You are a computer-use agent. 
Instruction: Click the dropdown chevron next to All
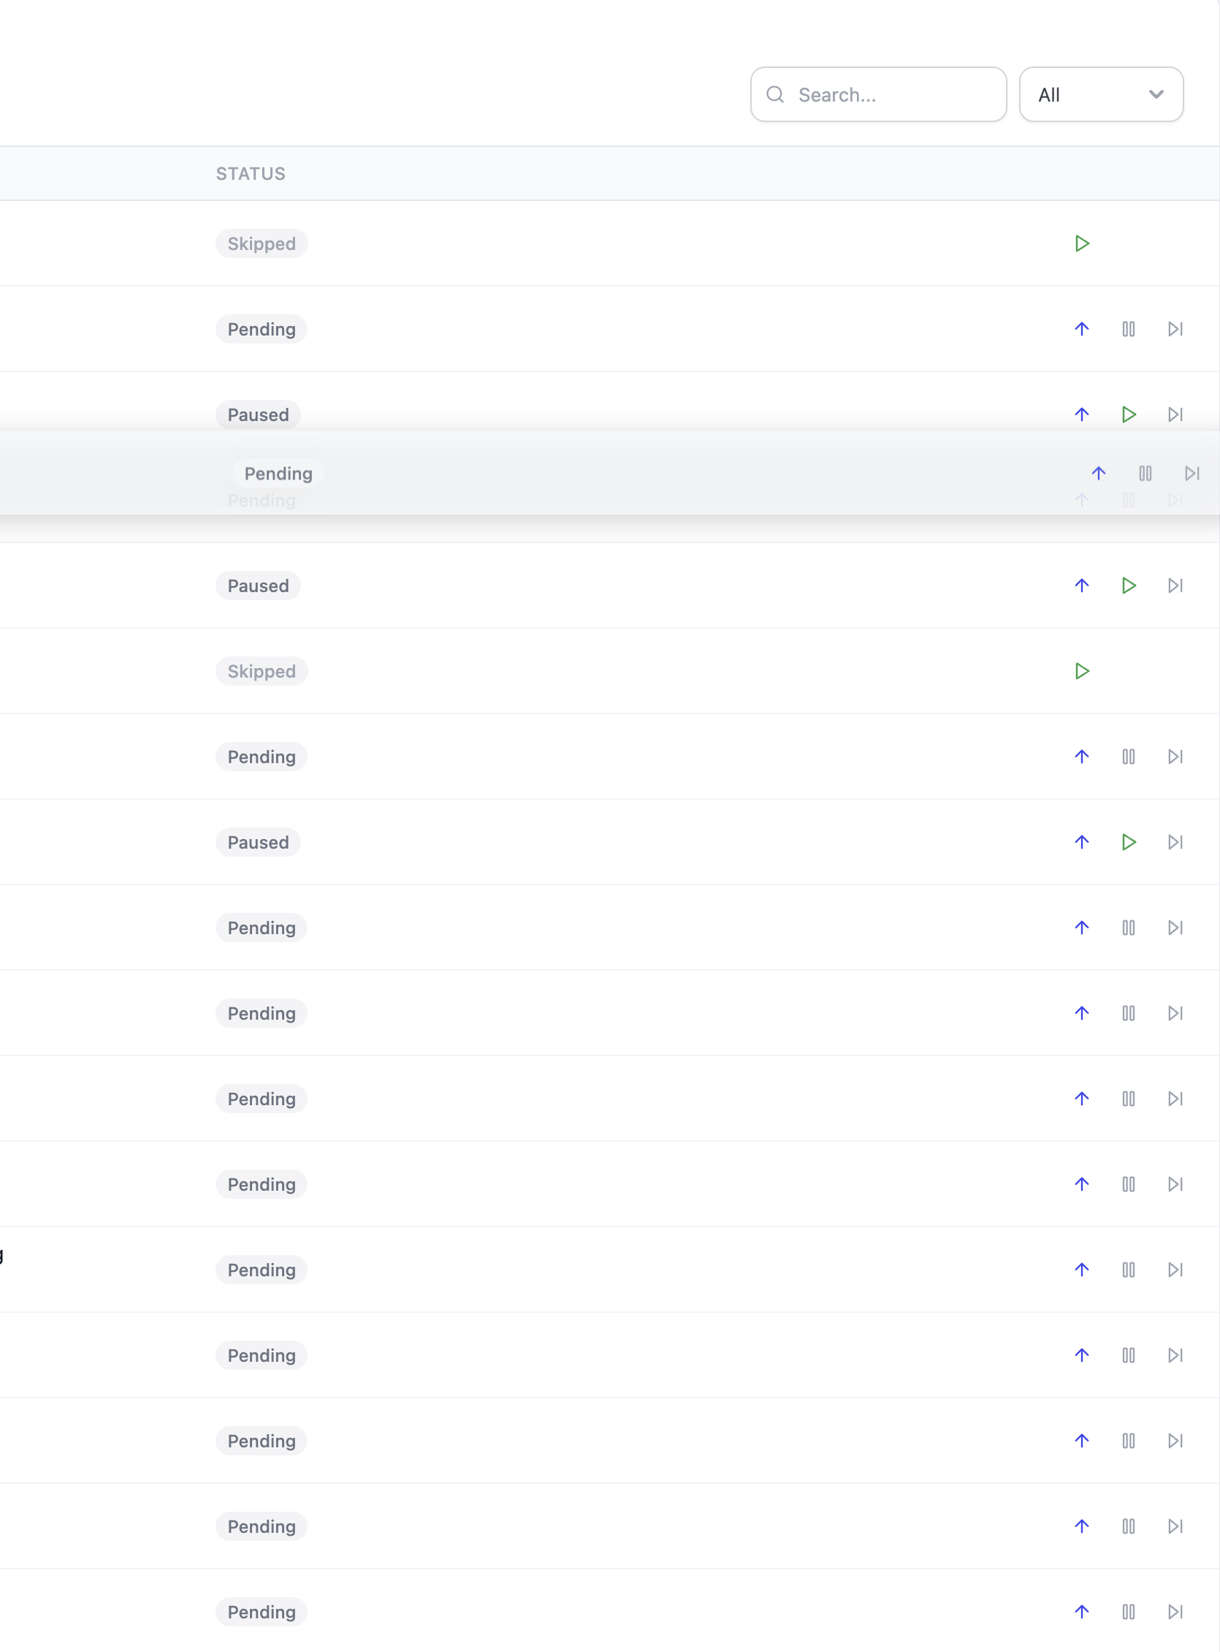(1156, 94)
